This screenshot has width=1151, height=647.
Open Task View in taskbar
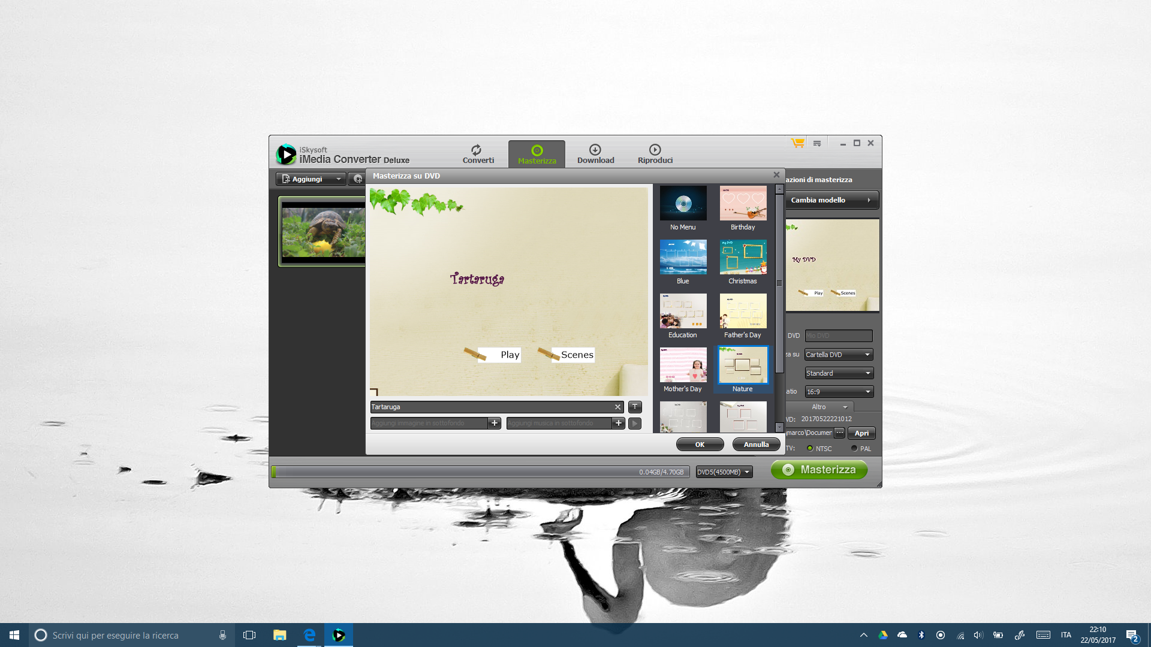point(249,635)
